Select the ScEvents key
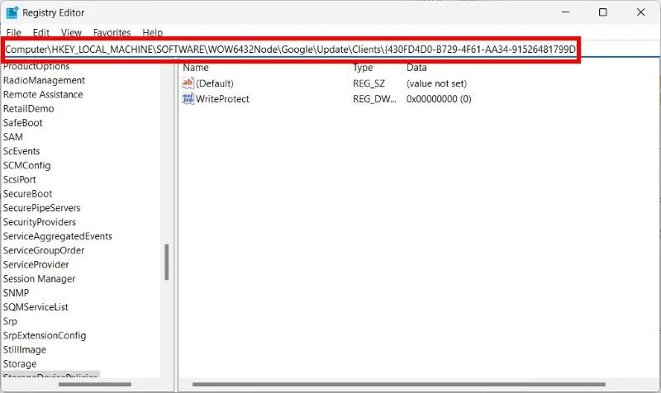The width and height of the screenshot is (661, 393). pos(21,151)
